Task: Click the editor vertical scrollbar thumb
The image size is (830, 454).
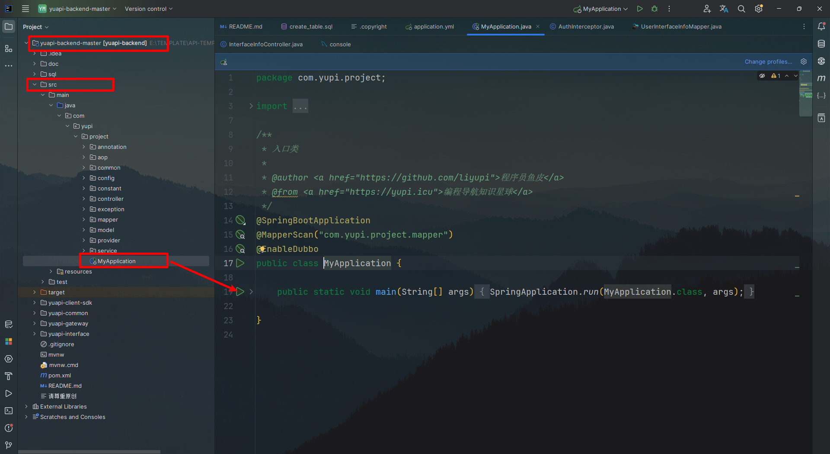Action: click(x=805, y=94)
